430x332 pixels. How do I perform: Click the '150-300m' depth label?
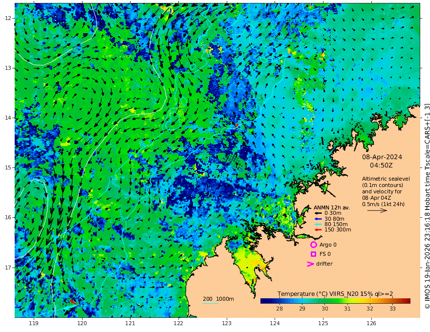click(x=337, y=229)
